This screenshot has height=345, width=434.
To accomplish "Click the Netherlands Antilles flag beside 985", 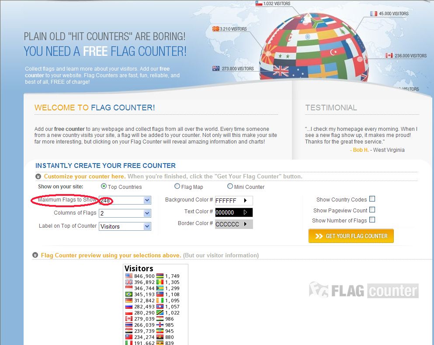I will 160,325.
